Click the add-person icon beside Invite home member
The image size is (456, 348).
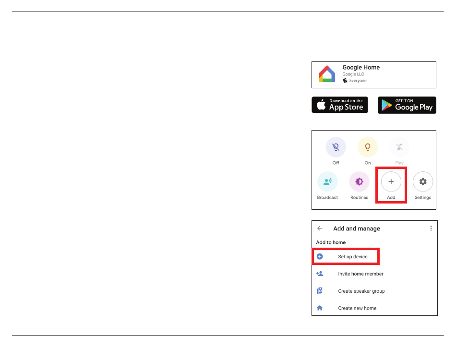click(x=320, y=274)
